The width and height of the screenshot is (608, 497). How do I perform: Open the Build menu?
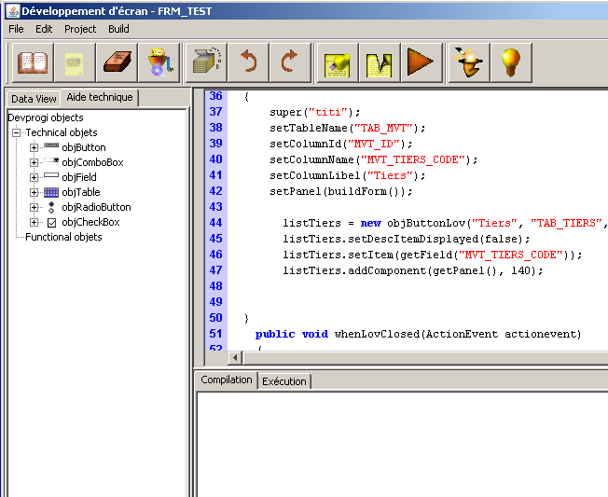point(118,29)
